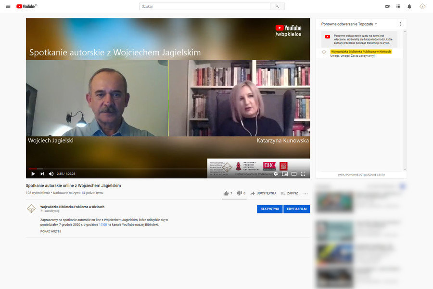Open more actions ellipsis under video
The width and height of the screenshot is (433, 289).
click(x=306, y=194)
